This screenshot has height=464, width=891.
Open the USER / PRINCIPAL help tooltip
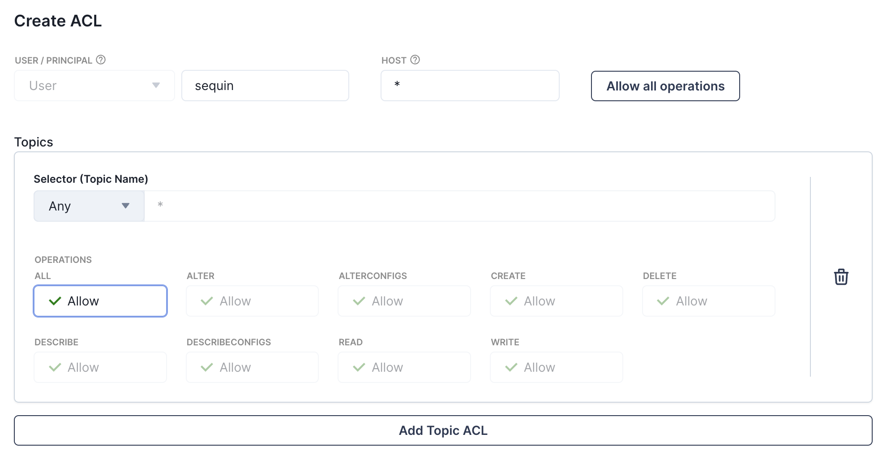point(100,60)
